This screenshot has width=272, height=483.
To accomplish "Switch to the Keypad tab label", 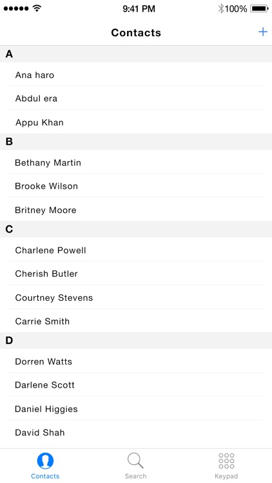I will tap(226, 476).
